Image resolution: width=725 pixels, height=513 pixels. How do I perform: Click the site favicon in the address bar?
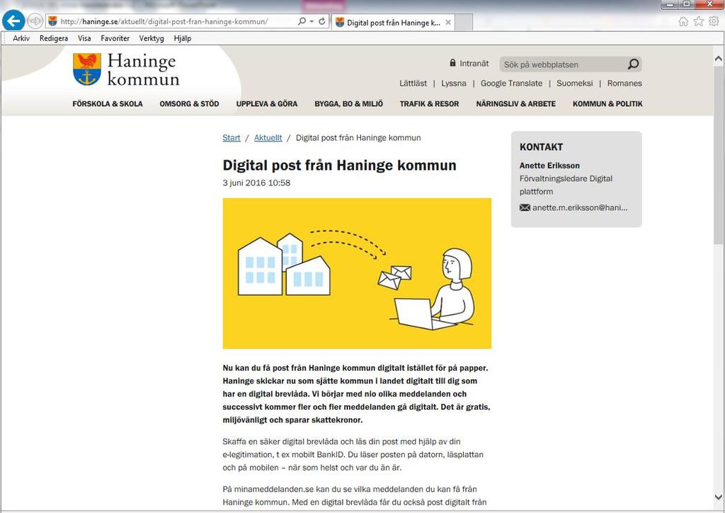point(52,21)
